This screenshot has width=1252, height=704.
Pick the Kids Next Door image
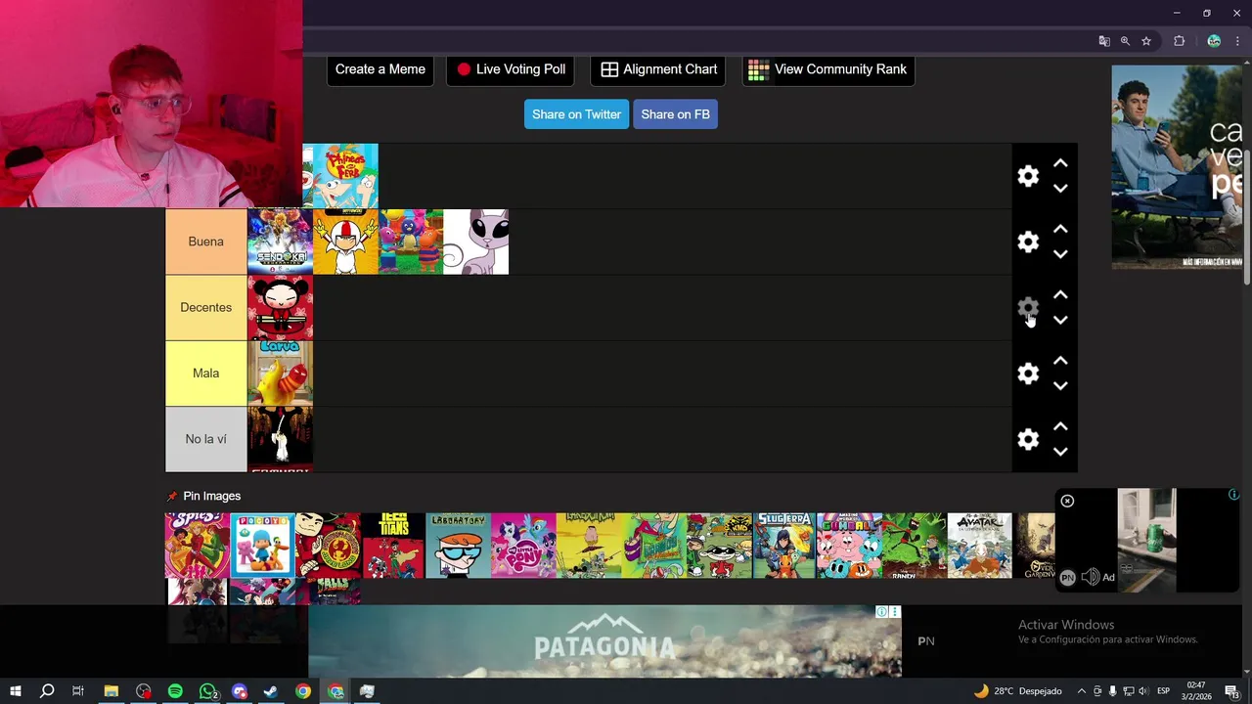click(x=719, y=546)
